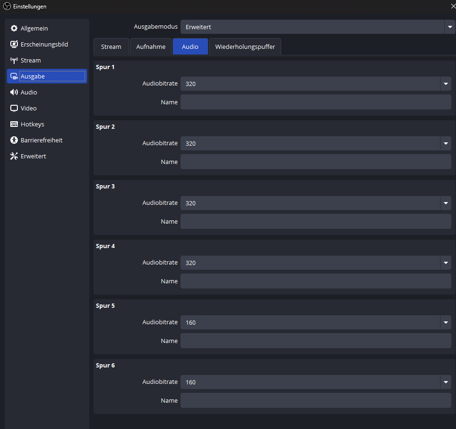Click the Spur 2 Name field
Image resolution: width=456 pixels, height=429 pixels.
[315, 162]
